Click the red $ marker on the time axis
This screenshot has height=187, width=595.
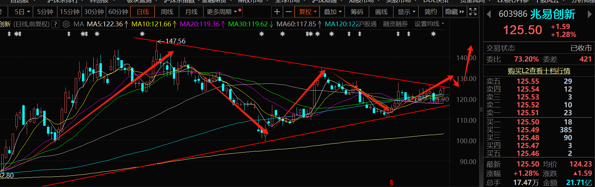tap(391, 183)
